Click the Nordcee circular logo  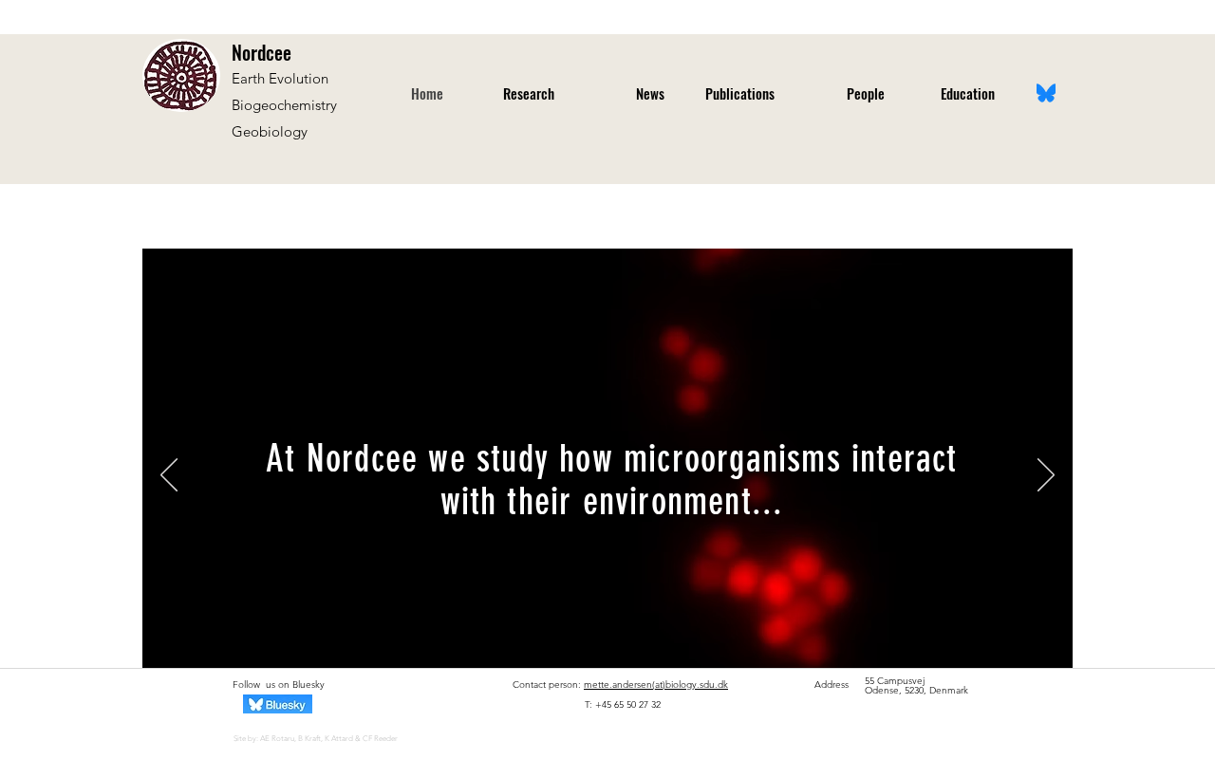pos(180,76)
